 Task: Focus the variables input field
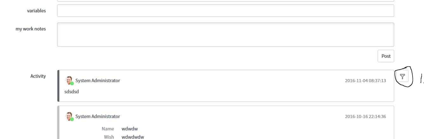tap(225, 10)
